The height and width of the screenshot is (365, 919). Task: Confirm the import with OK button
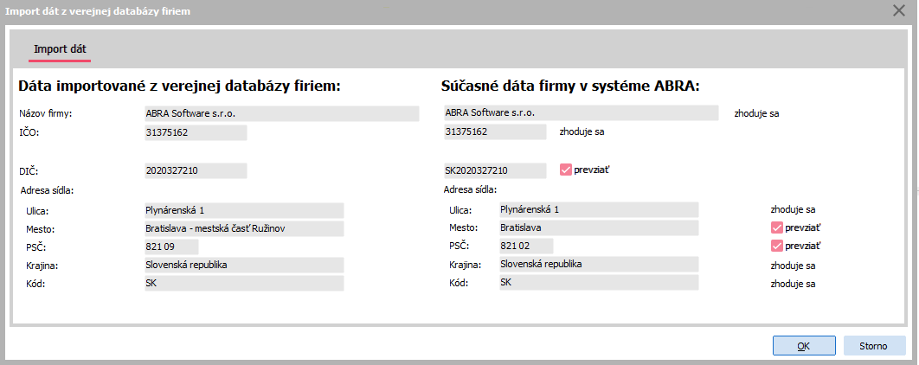[802, 346]
